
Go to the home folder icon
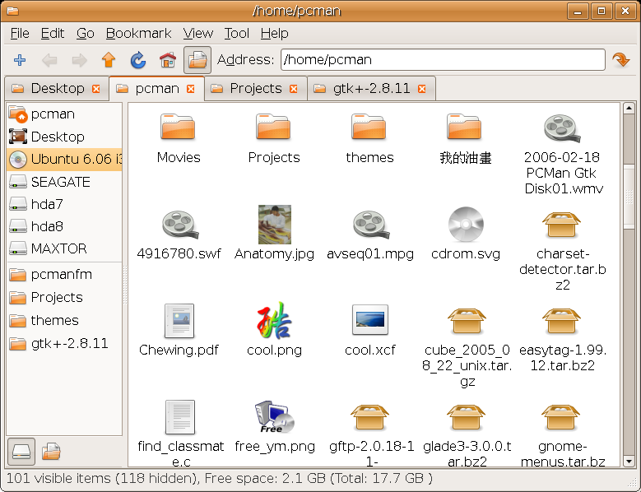point(167,60)
